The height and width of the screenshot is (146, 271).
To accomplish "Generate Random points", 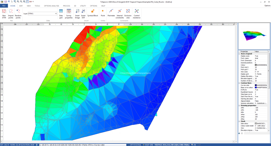I will point(18,13).
